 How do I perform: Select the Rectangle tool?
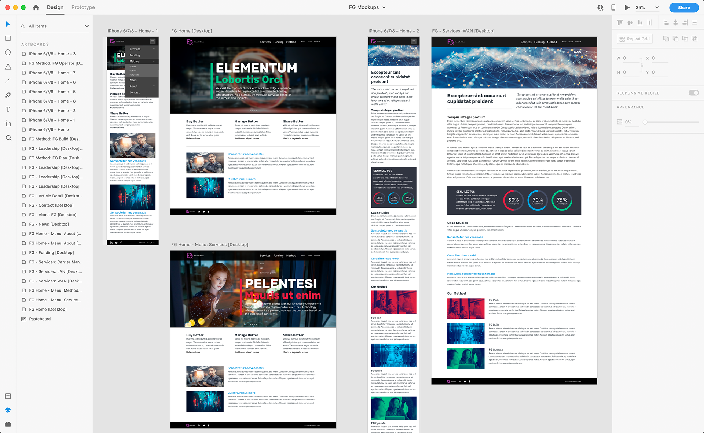[8, 38]
